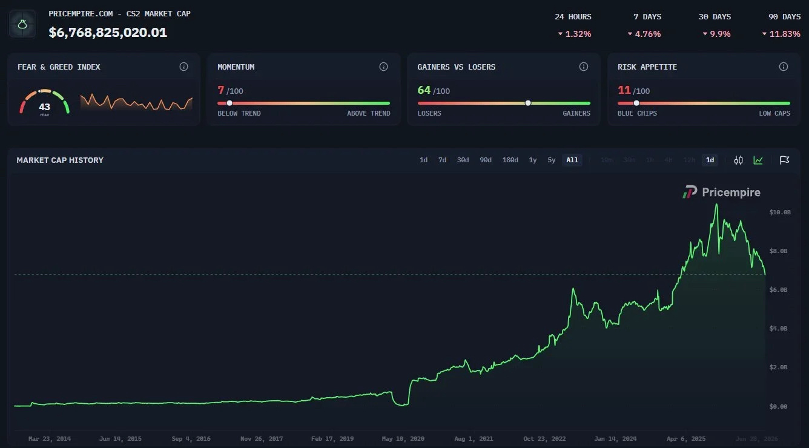Click the MARKET CAP HISTORY heading

pos(60,160)
